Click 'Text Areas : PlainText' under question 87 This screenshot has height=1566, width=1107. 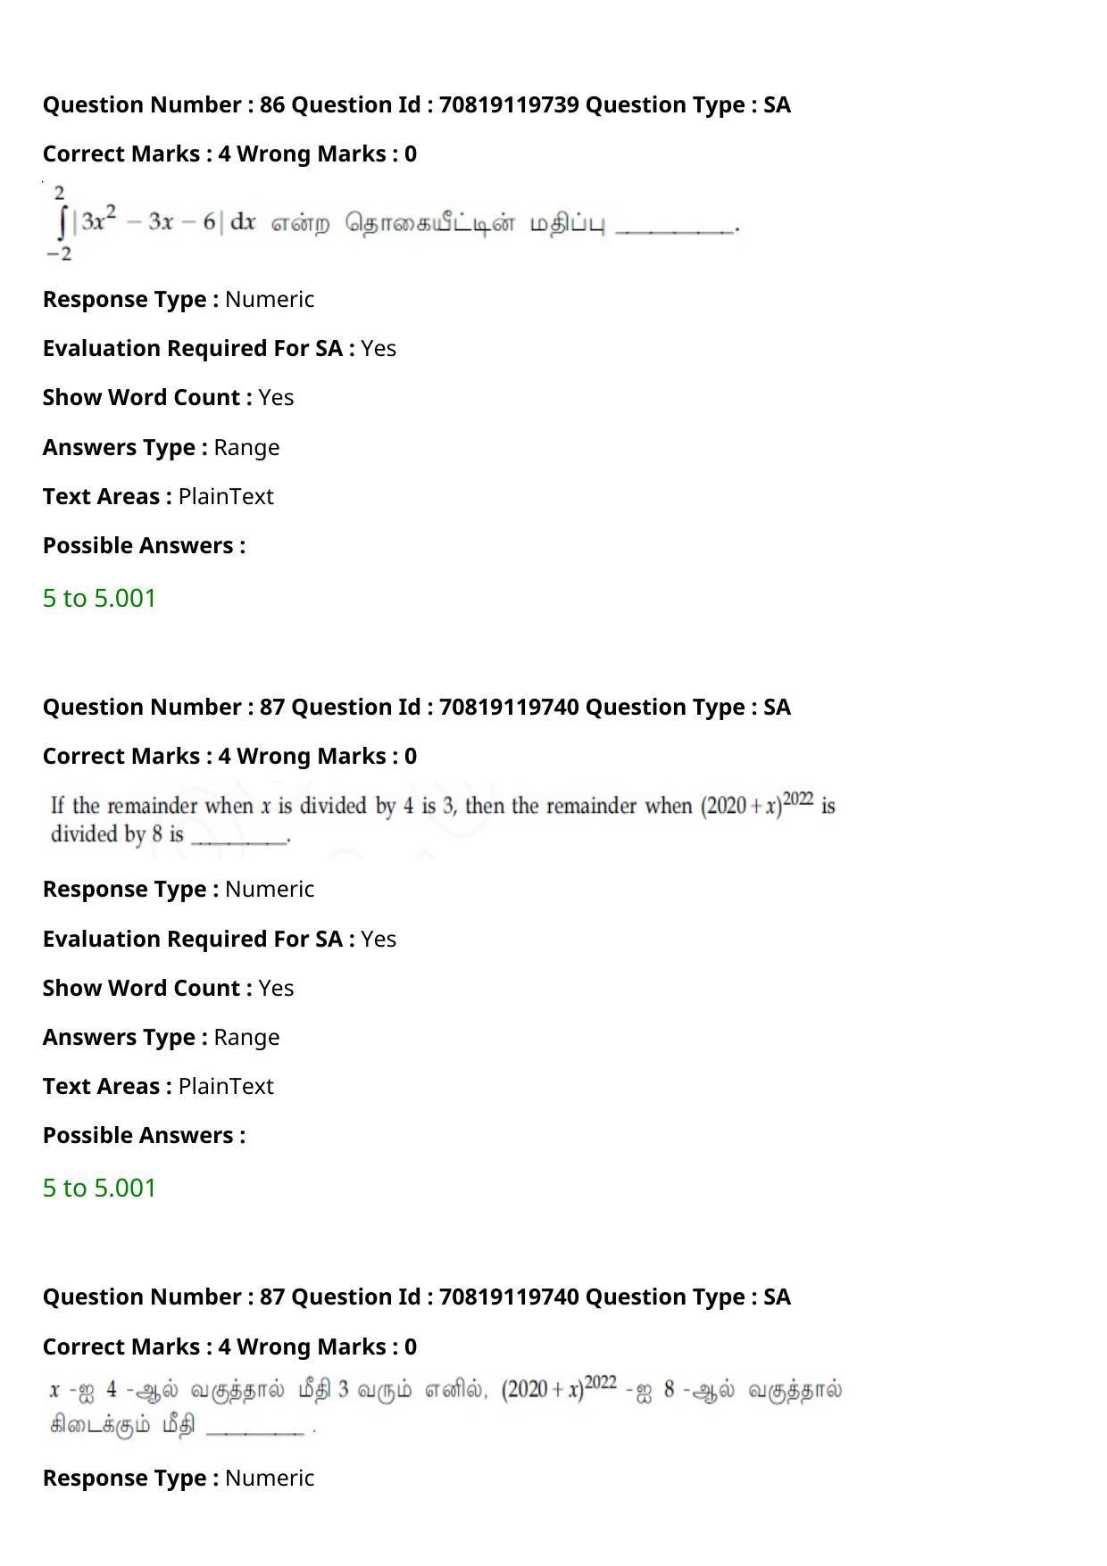click(158, 1086)
